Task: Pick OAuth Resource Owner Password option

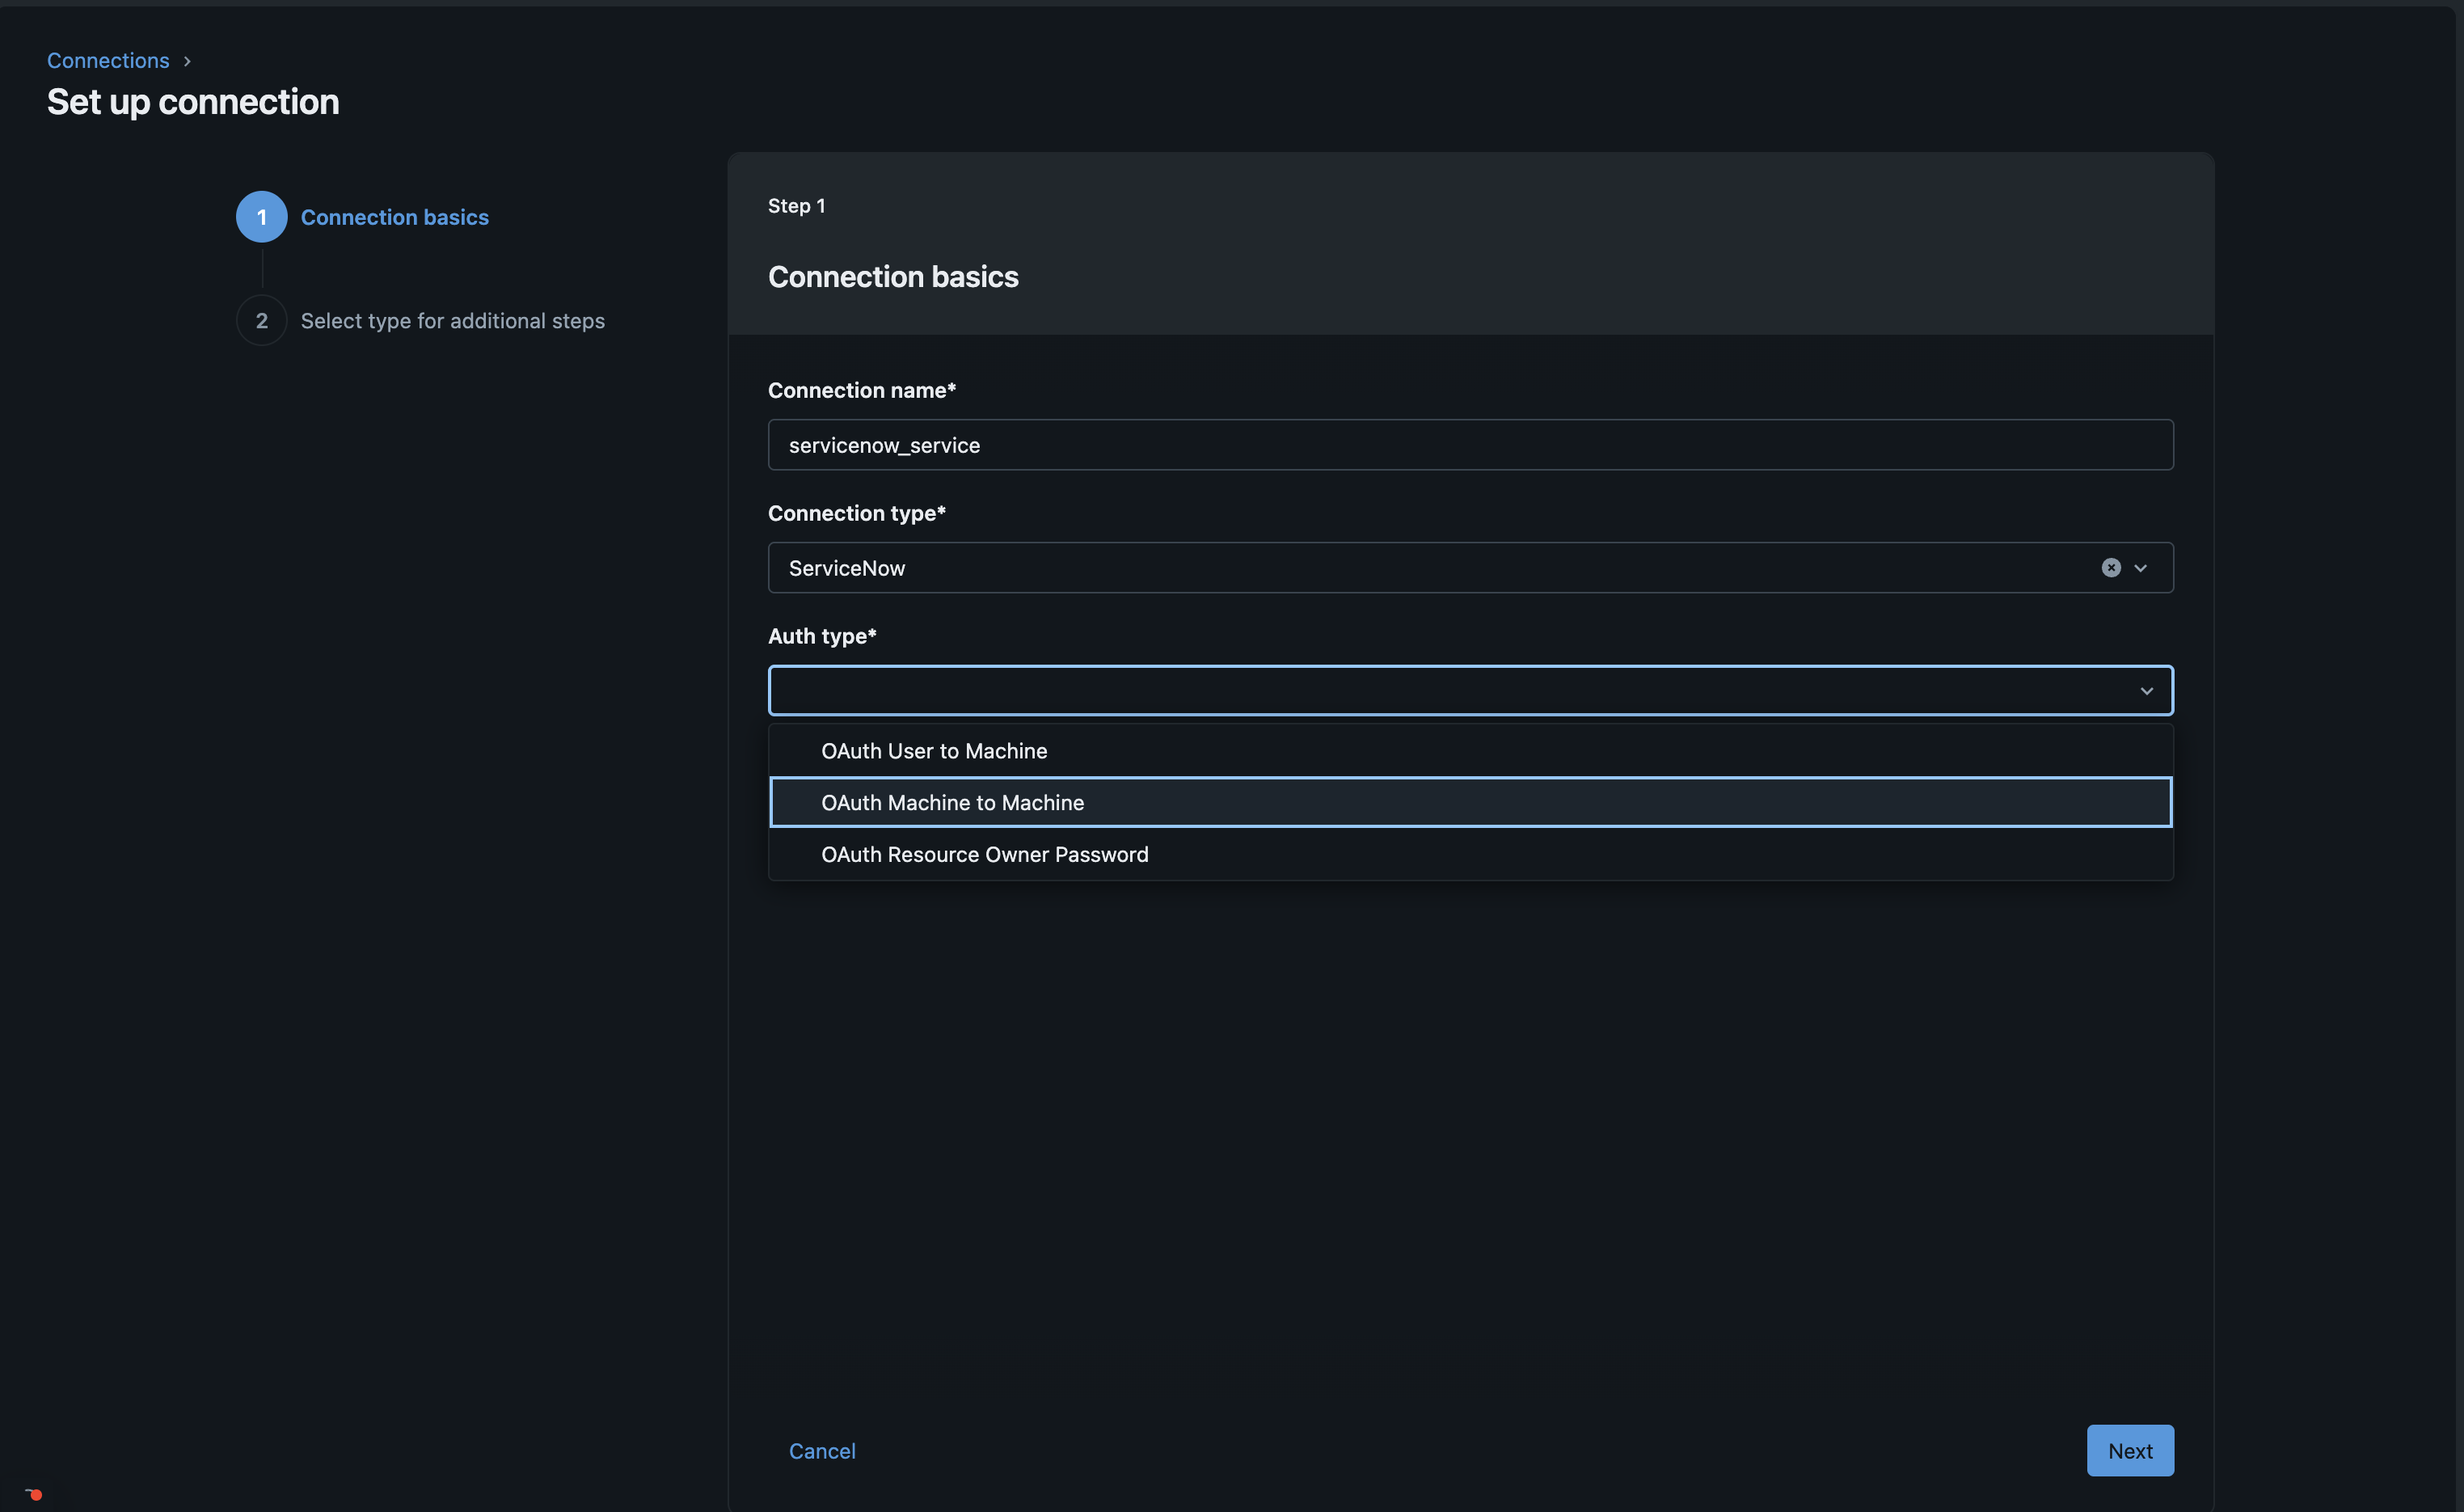Action: click(x=1470, y=854)
